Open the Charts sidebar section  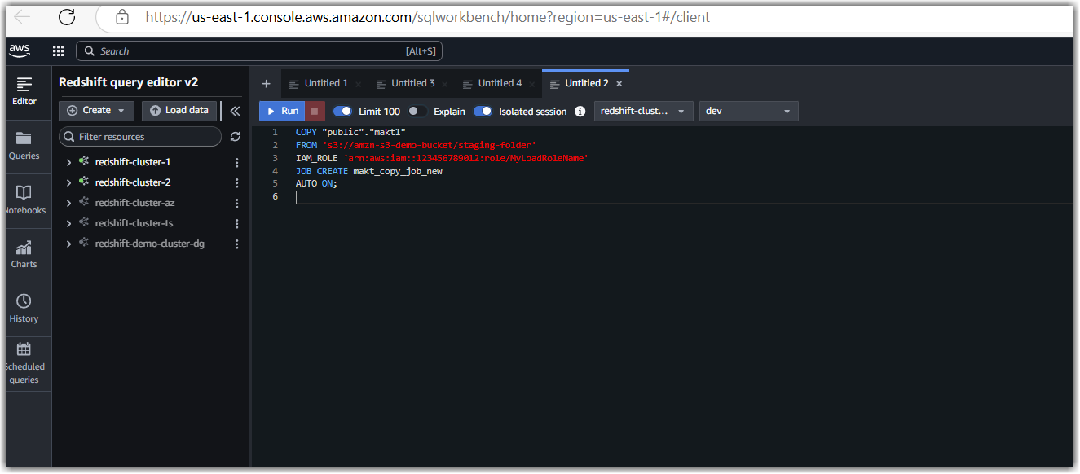pyautogui.click(x=24, y=254)
